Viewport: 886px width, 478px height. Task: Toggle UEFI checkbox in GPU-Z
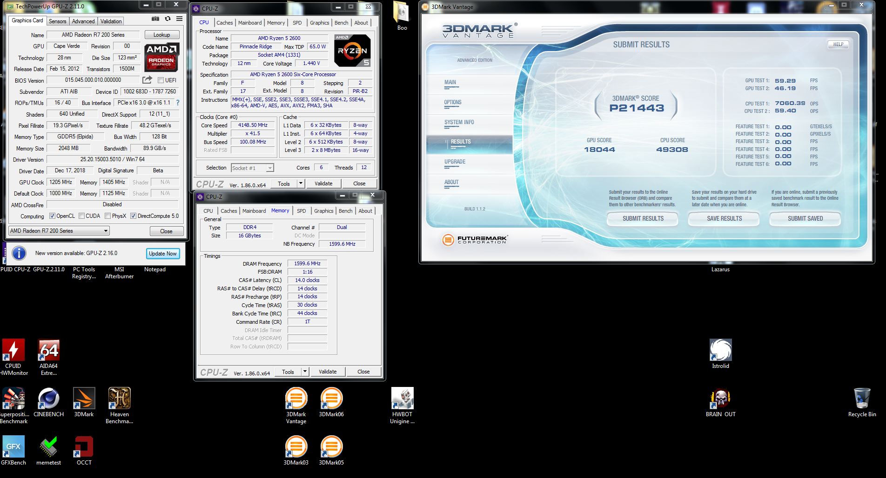click(161, 80)
